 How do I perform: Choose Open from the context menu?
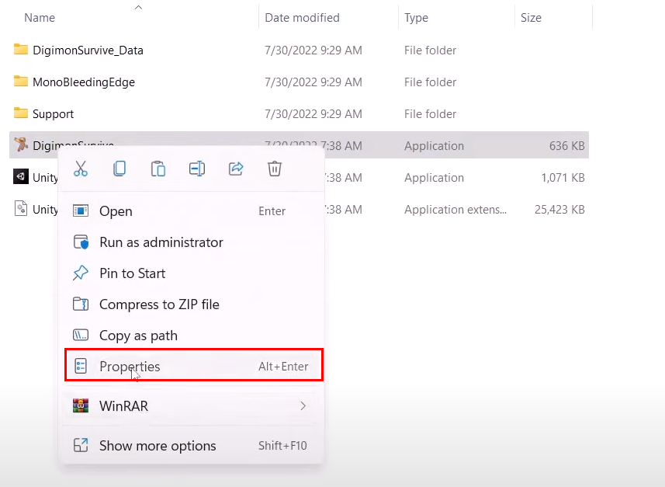pyautogui.click(x=116, y=211)
